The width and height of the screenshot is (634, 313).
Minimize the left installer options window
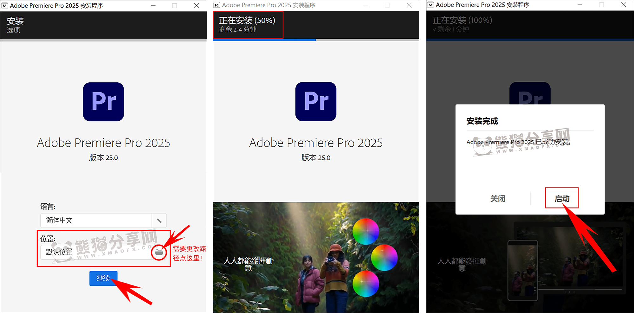pos(153,6)
